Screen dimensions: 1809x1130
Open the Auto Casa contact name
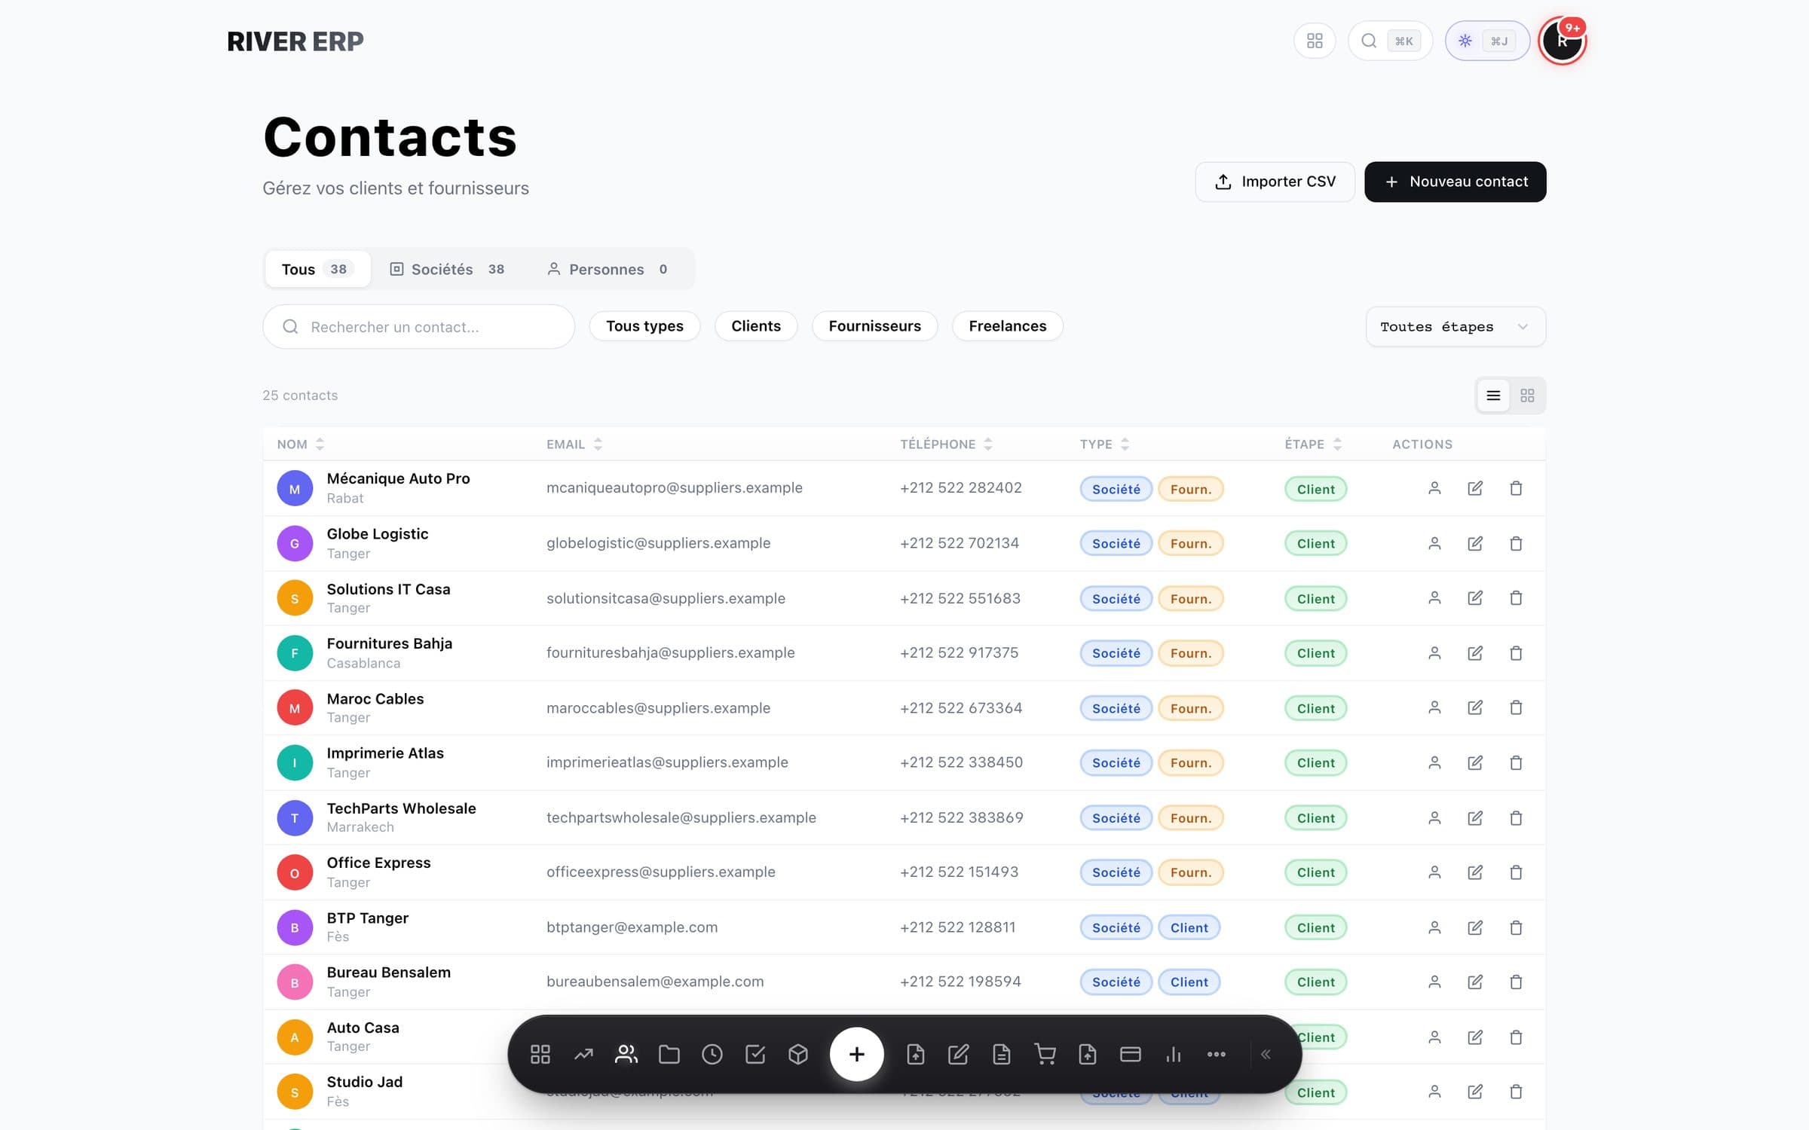click(x=363, y=1028)
